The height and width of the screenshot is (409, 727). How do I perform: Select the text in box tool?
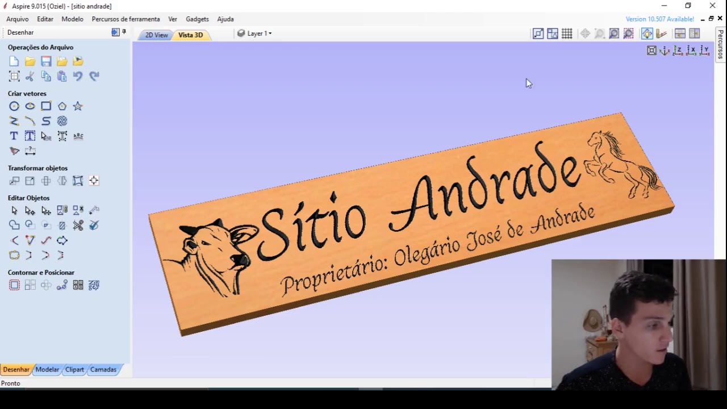point(30,136)
